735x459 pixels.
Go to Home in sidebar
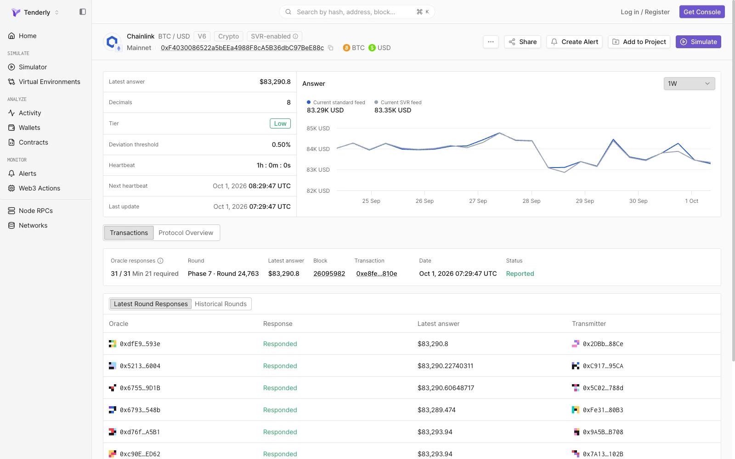tap(28, 36)
